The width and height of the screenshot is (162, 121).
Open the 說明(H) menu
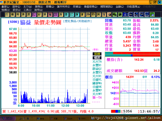point(38,10)
